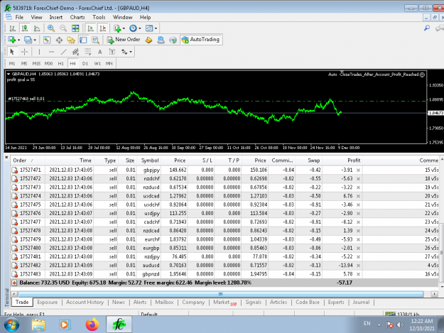444x333 pixels.
Task: Toggle chart auto scroll
Action: (91, 28)
